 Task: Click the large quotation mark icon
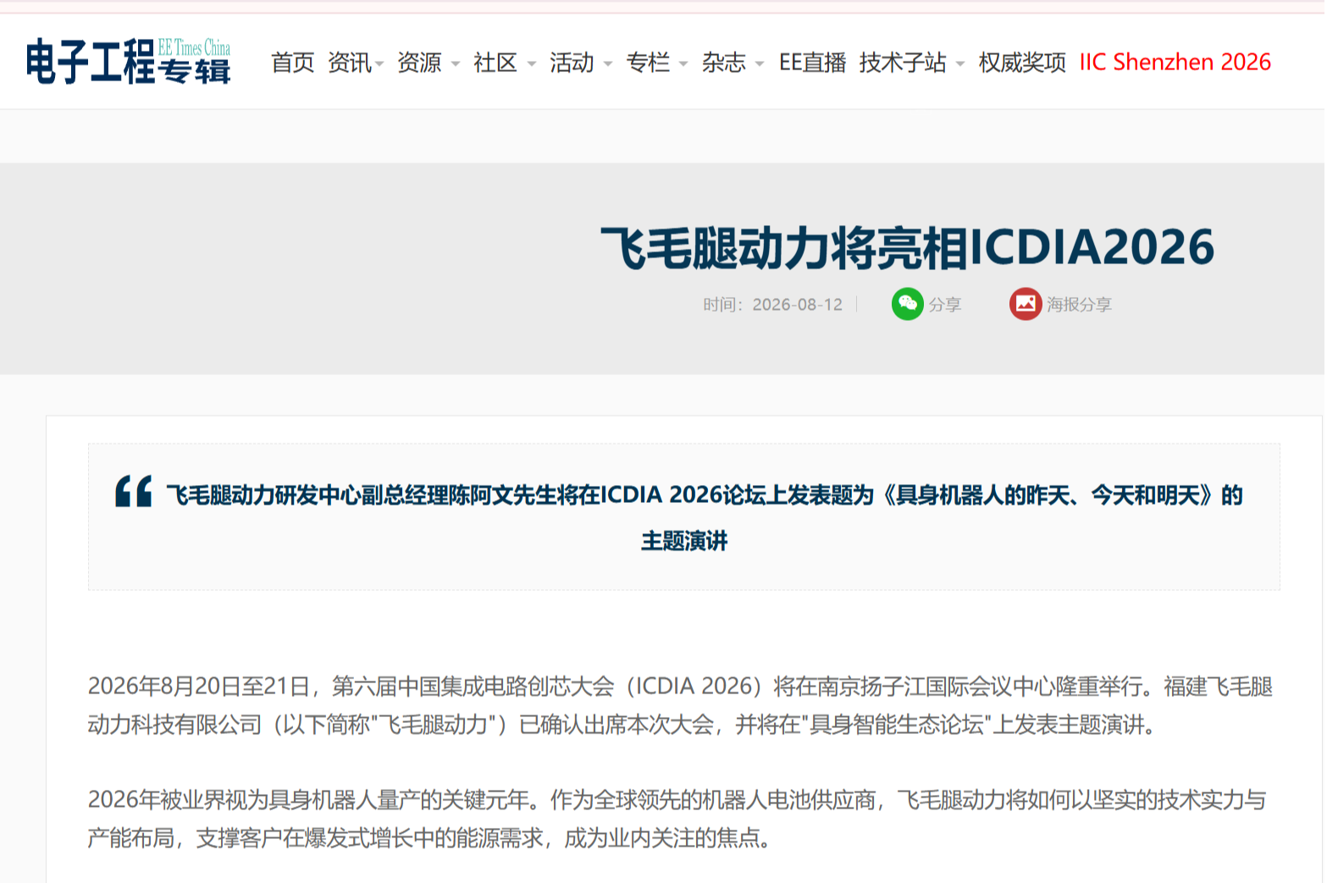[134, 491]
